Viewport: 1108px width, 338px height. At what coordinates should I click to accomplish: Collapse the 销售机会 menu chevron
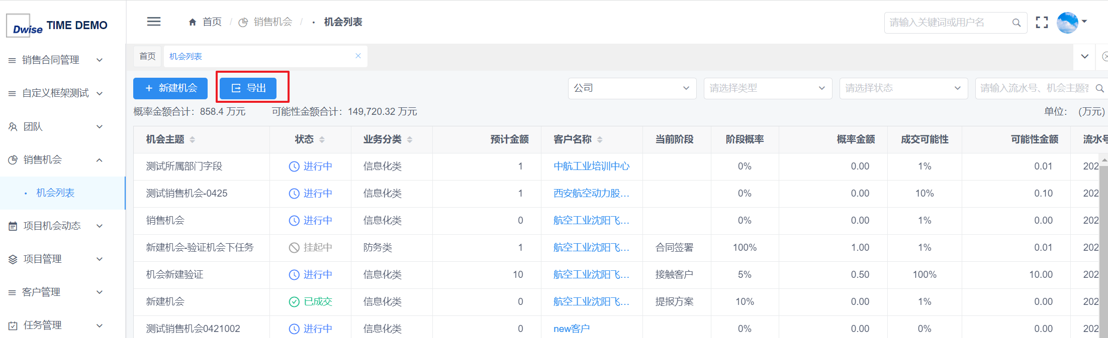point(100,160)
